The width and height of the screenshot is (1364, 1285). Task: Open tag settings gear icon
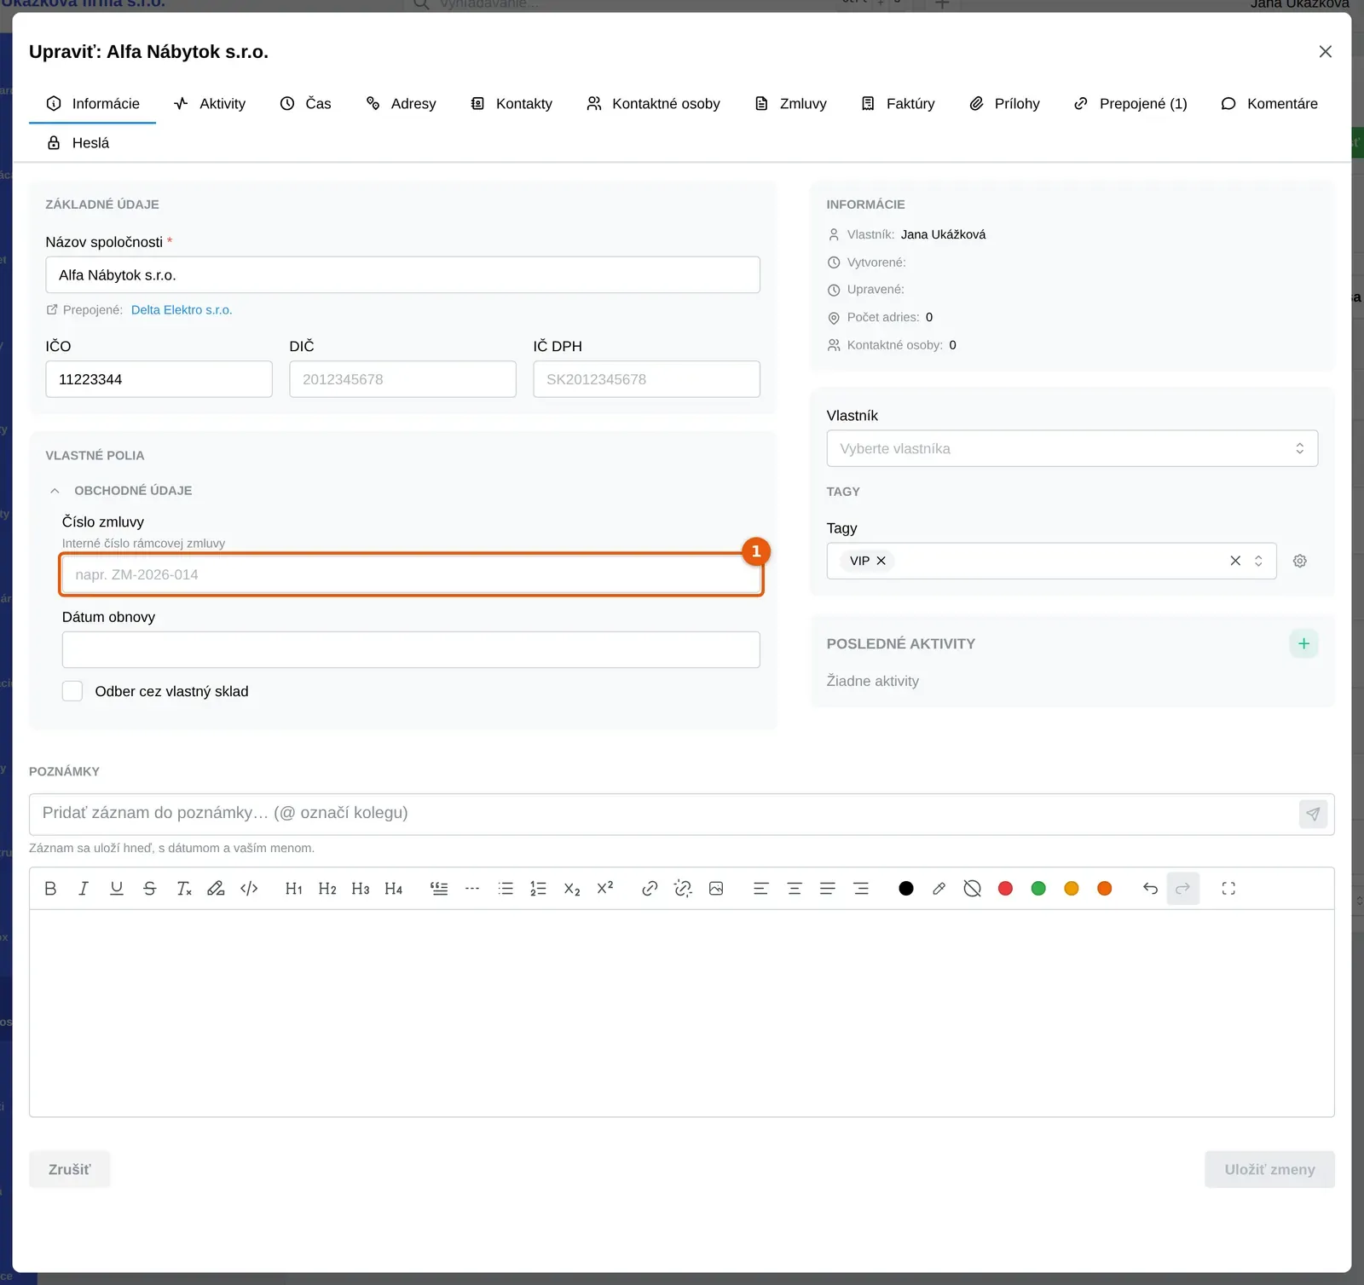click(1300, 561)
